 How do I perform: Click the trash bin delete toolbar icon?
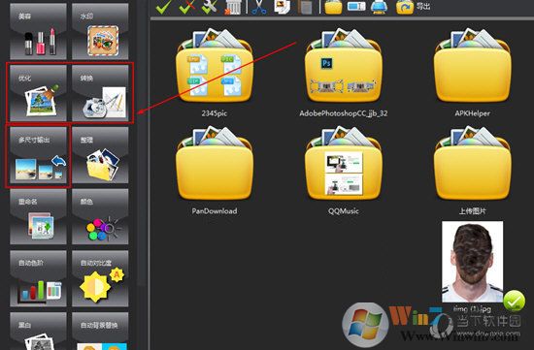point(233,7)
